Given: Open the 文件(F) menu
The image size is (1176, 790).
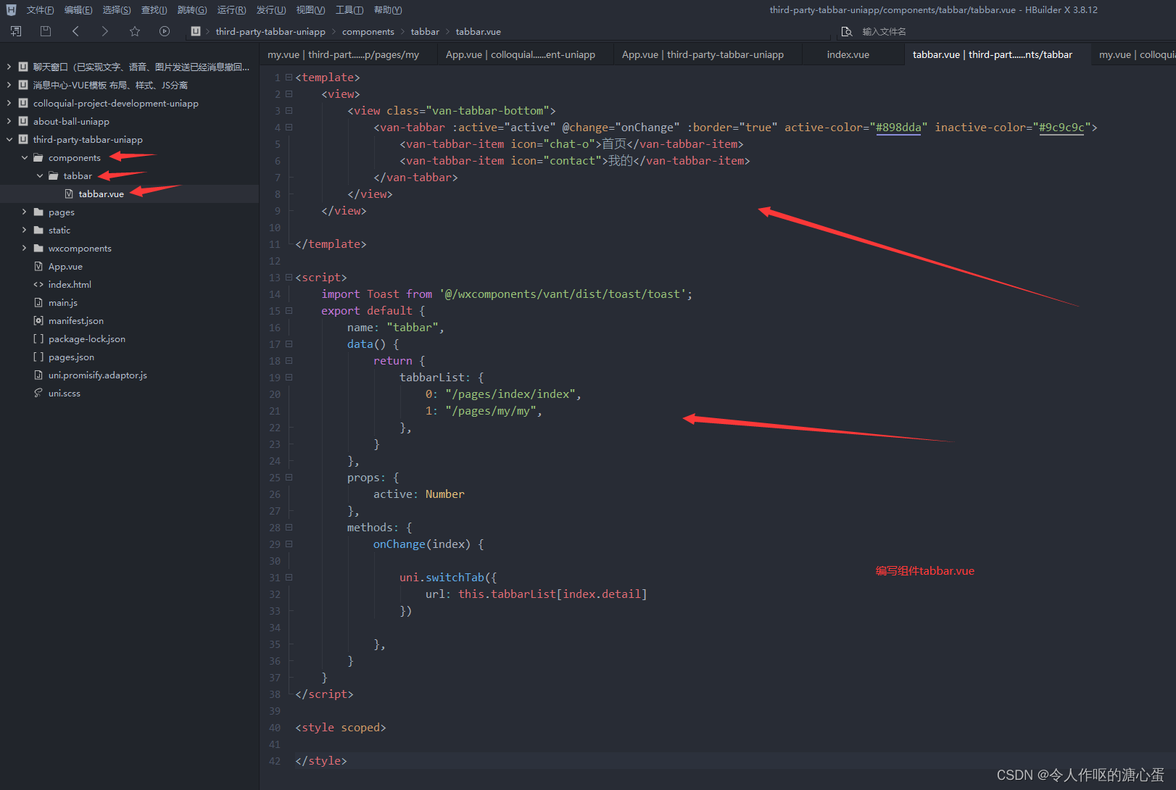Looking at the screenshot, I should click(40, 10).
